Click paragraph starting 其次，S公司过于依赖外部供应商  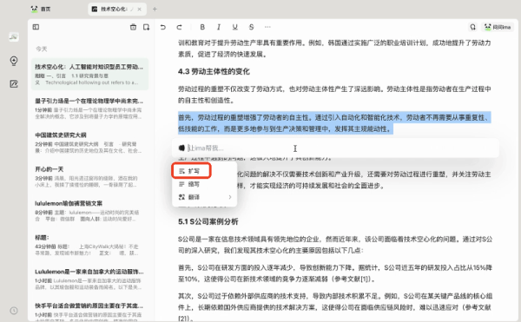coord(335,307)
